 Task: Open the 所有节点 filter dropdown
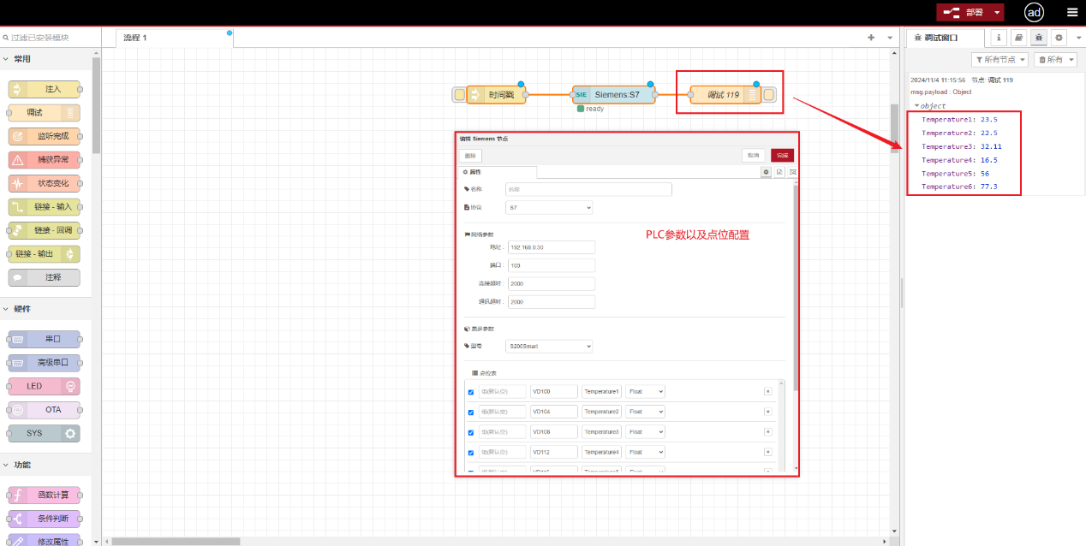1000,60
